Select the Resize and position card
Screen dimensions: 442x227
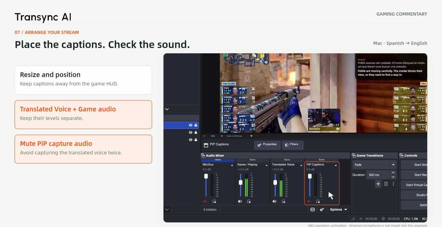83,80
